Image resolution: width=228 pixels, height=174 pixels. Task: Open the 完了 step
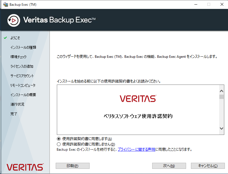click(x=14, y=114)
